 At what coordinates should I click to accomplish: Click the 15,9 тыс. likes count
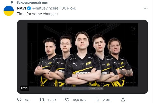click(79, 100)
